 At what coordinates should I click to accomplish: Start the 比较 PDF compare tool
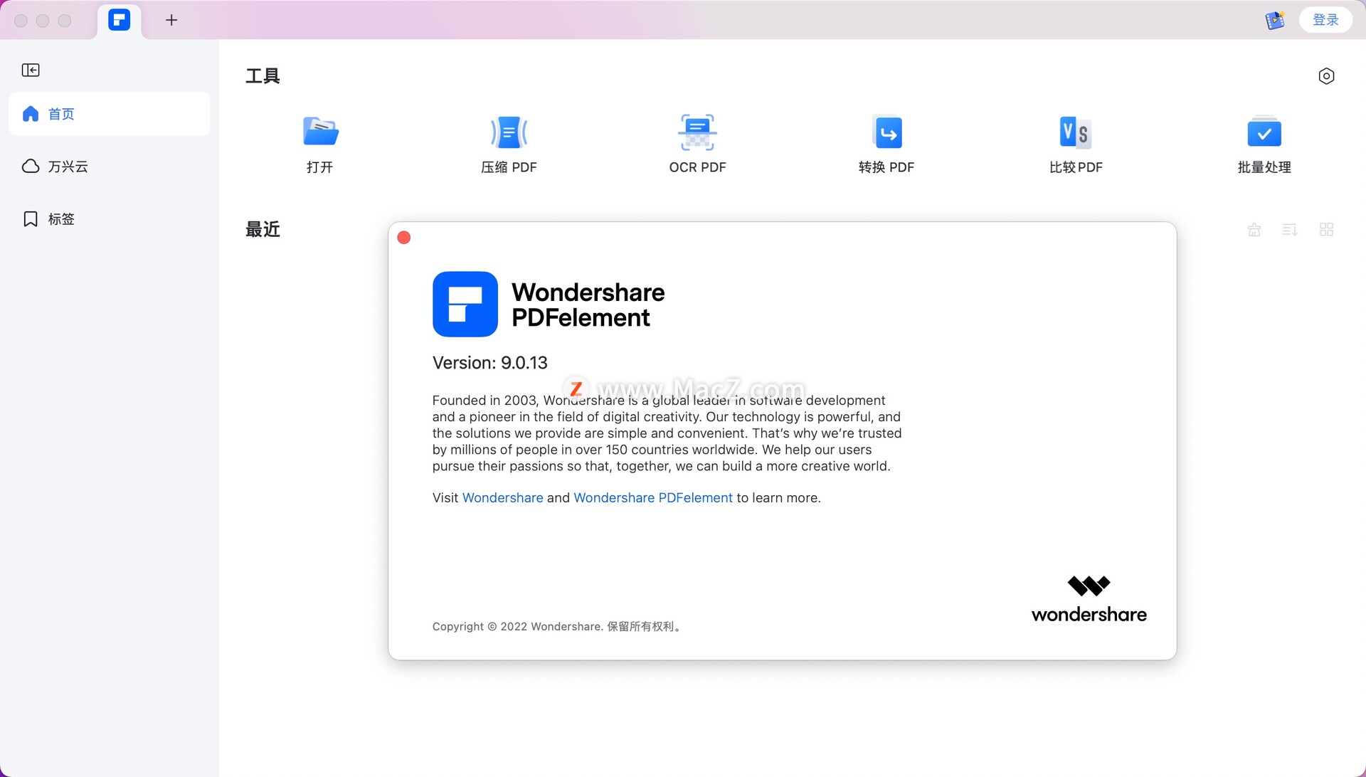click(x=1075, y=143)
